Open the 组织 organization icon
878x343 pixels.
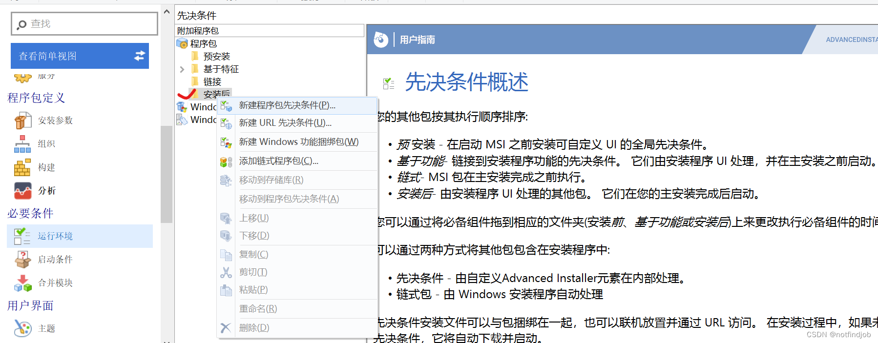[x=22, y=144]
